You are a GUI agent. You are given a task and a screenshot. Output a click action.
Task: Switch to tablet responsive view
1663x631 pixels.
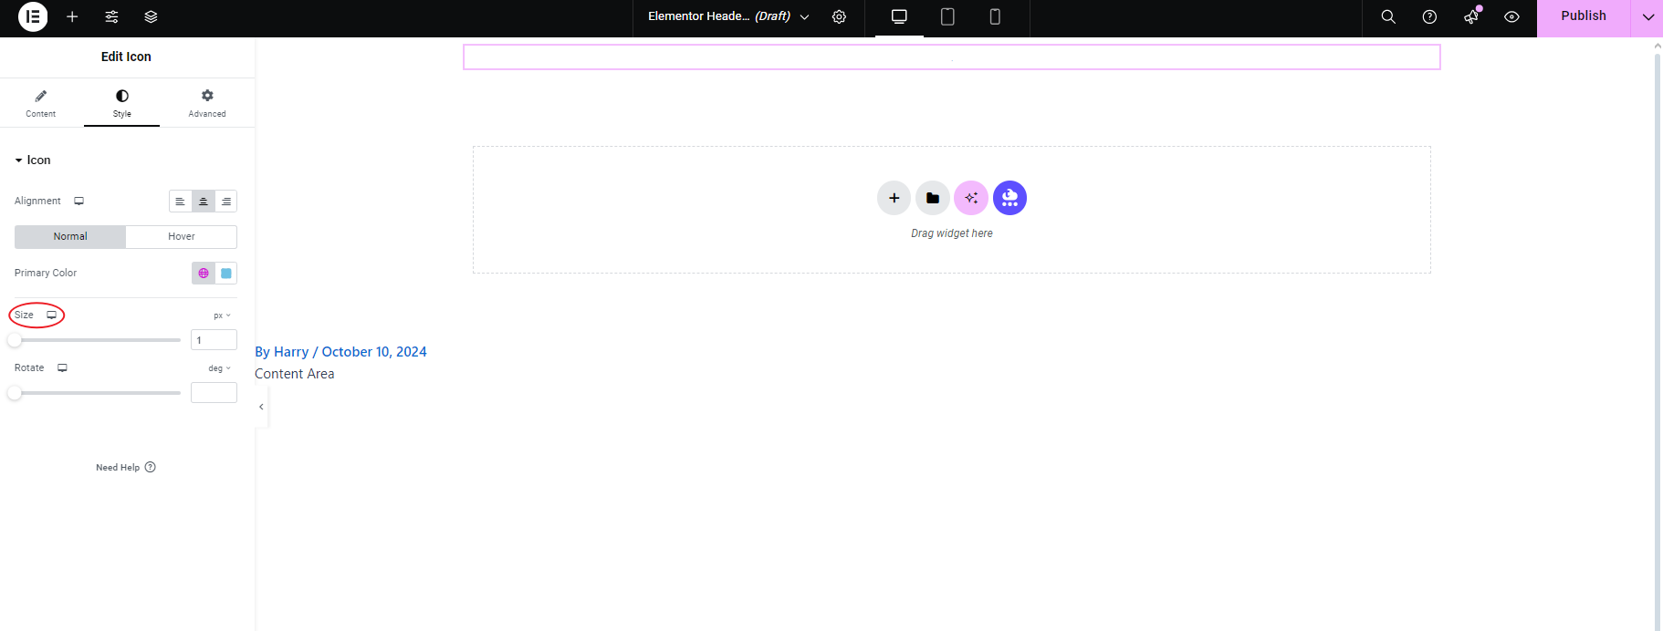(947, 17)
